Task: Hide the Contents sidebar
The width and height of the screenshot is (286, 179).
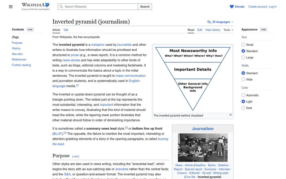Action: click(30, 30)
